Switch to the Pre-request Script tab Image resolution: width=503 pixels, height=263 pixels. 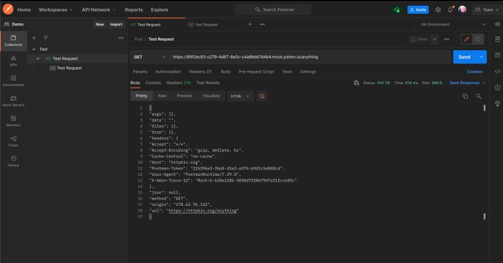(x=257, y=72)
